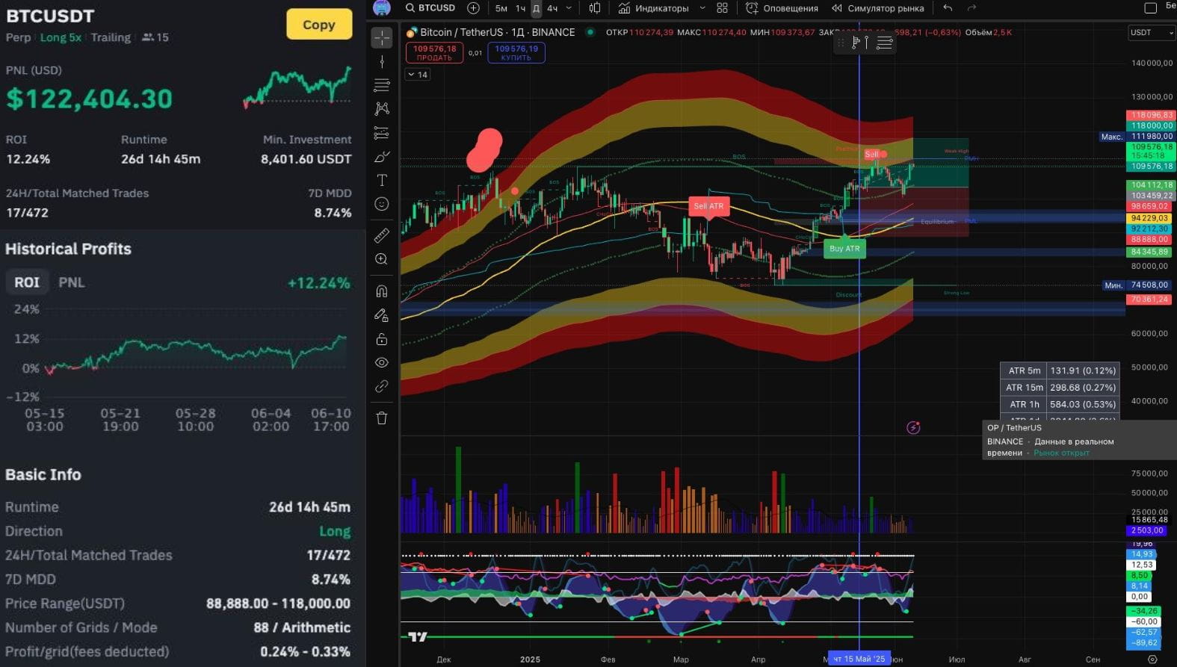Image resolution: width=1177 pixels, height=667 pixels.
Task: Click the 118 000,00 green price label
Action: pyautogui.click(x=1151, y=125)
